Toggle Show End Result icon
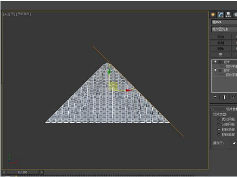 pos(224,97)
